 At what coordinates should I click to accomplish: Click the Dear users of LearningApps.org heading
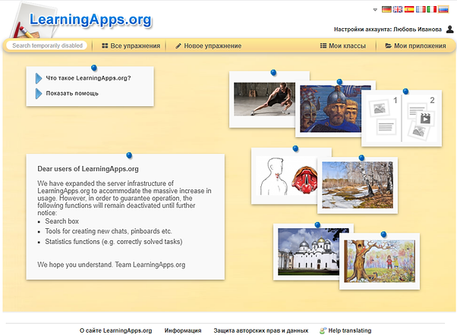88,169
